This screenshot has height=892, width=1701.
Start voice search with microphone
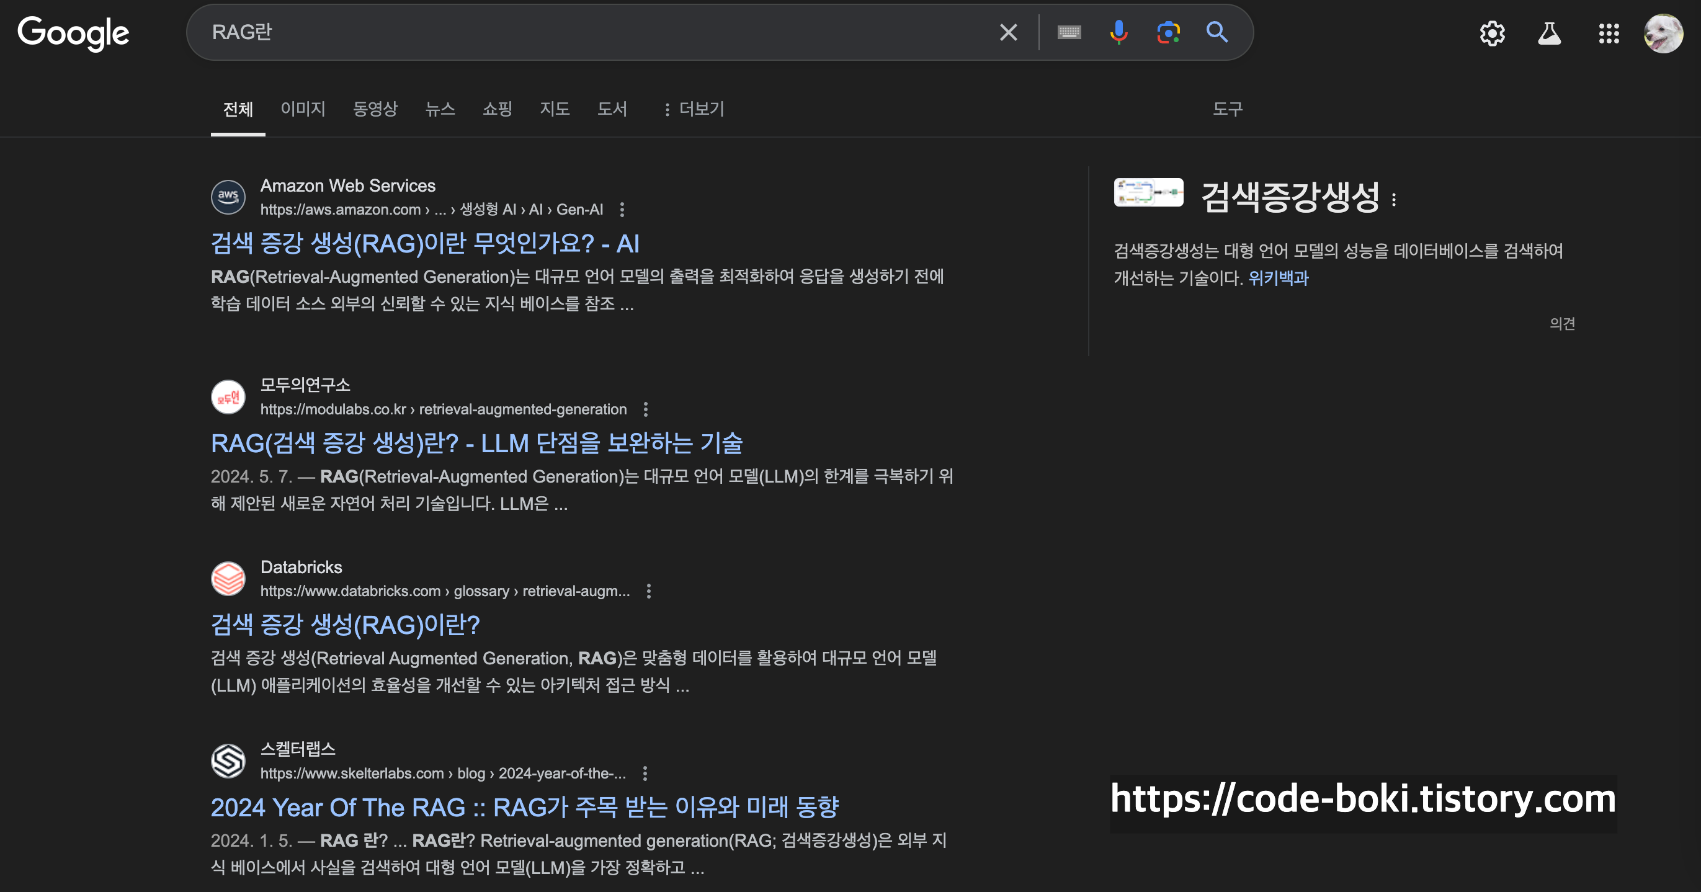tap(1118, 32)
